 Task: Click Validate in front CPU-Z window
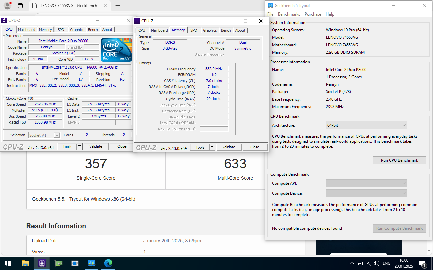click(229, 147)
